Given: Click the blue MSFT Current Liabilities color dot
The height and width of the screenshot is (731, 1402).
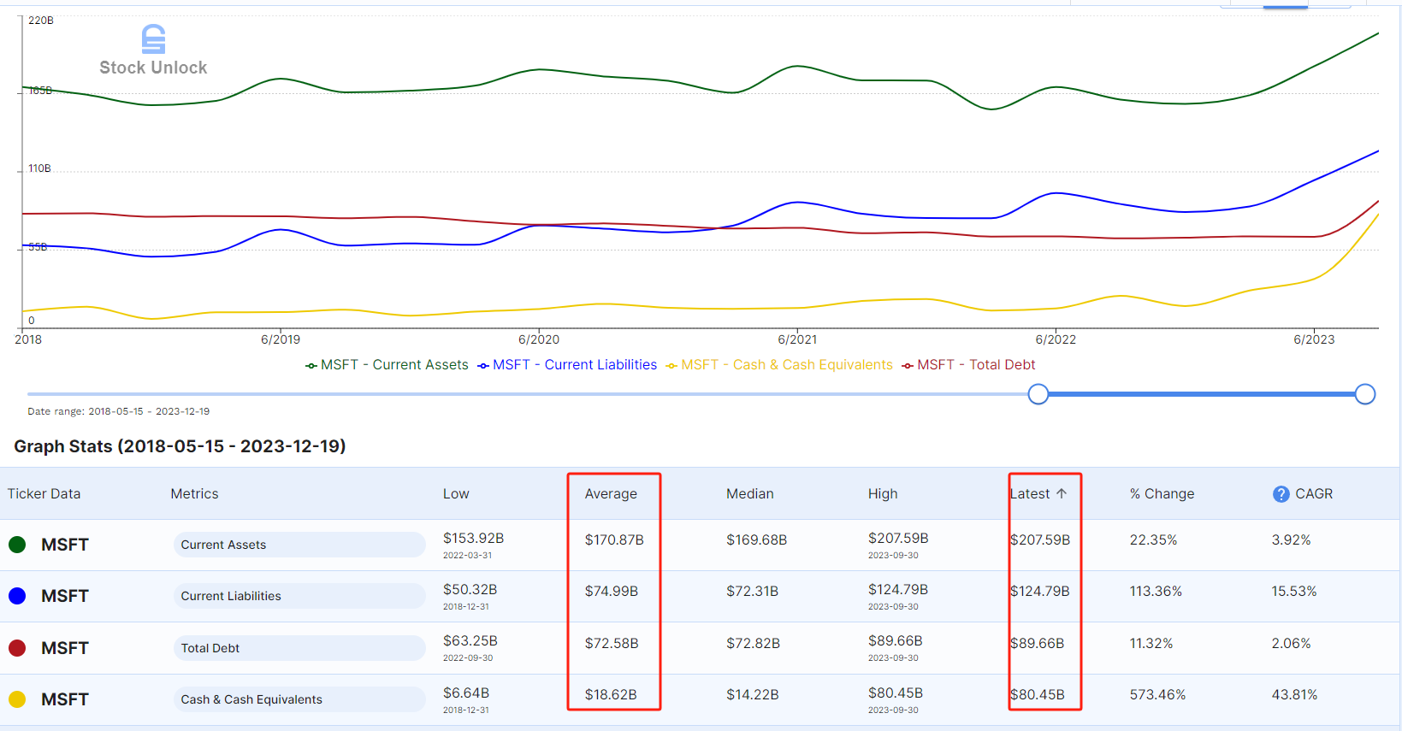Looking at the screenshot, I should pyautogui.click(x=17, y=596).
